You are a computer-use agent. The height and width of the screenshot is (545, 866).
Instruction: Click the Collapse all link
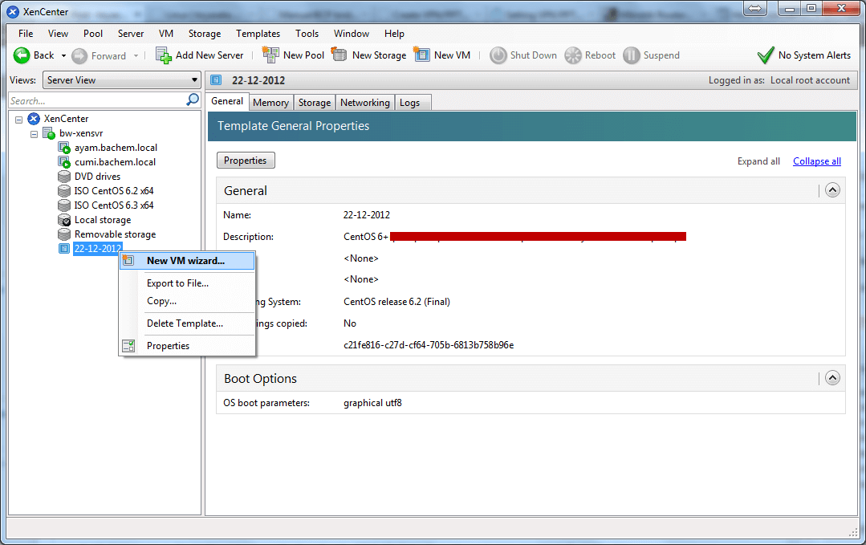817,161
